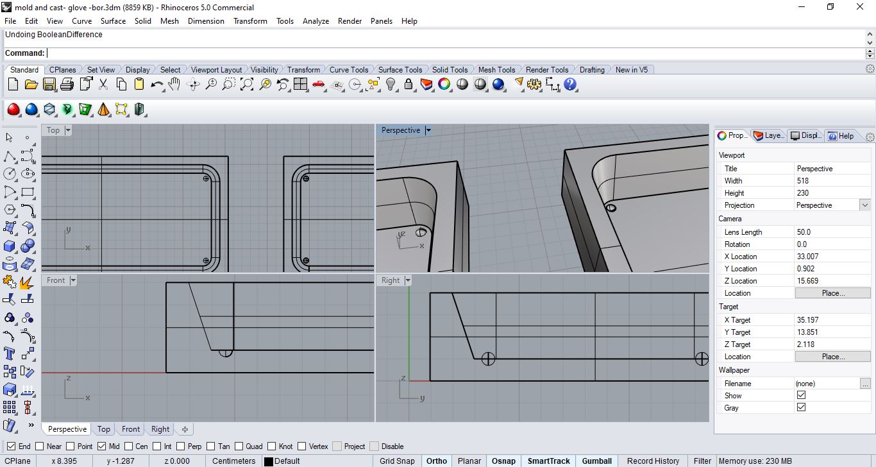Click the Undo arrow icon
This screenshot has width=876, height=467.
[156, 84]
